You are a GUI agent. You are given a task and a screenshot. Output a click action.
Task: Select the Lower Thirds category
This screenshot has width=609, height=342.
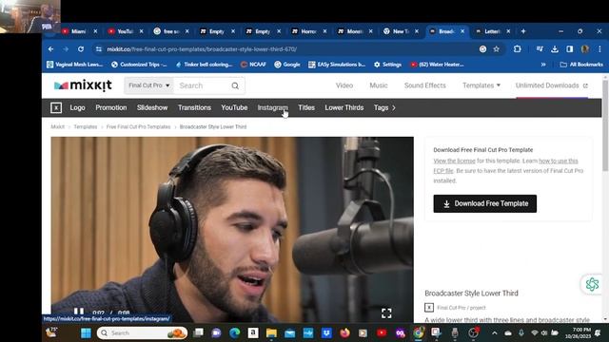click(344, 107)
